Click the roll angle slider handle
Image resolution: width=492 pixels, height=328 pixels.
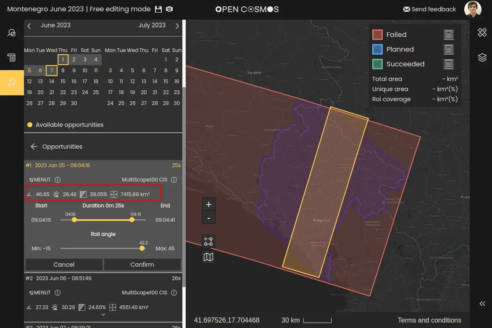[142, 248]
